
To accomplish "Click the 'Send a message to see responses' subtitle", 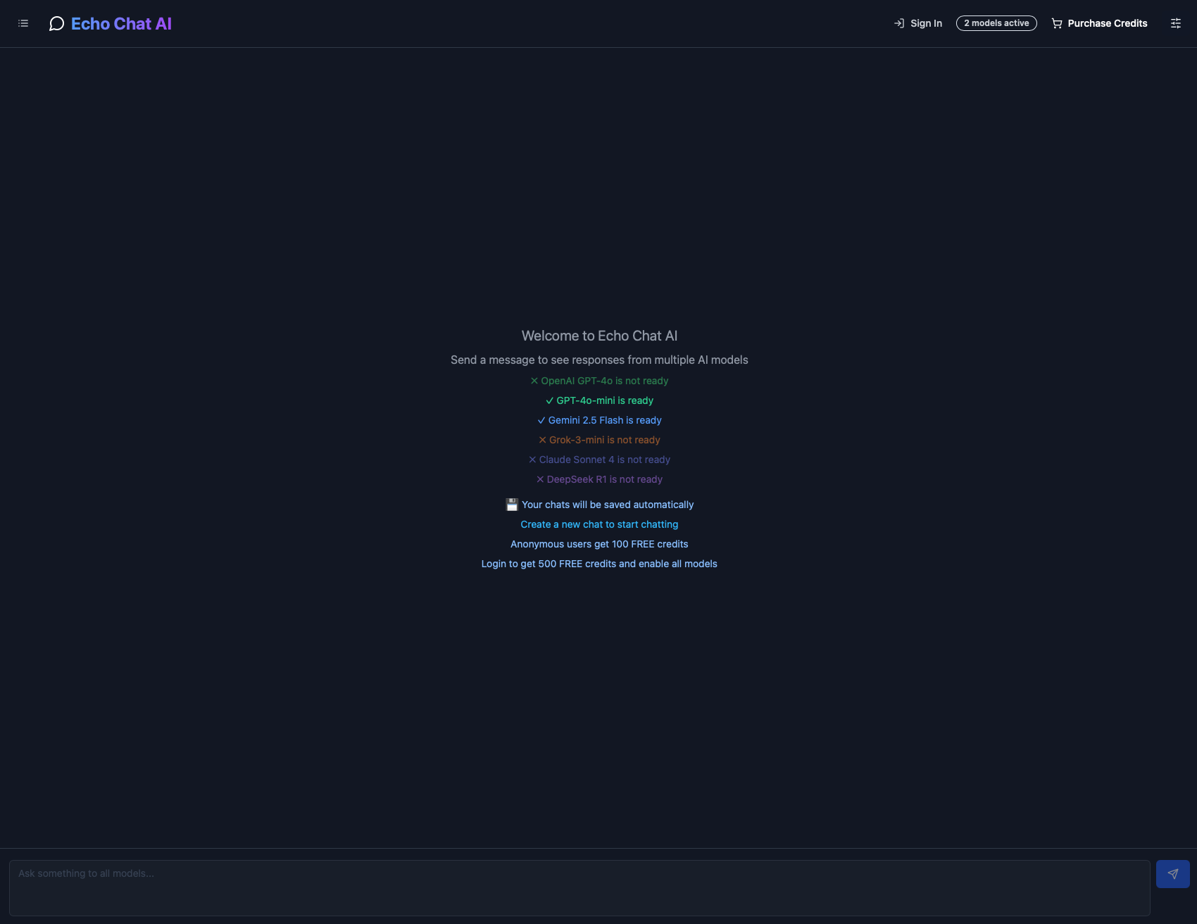I will tap(599, 360).
